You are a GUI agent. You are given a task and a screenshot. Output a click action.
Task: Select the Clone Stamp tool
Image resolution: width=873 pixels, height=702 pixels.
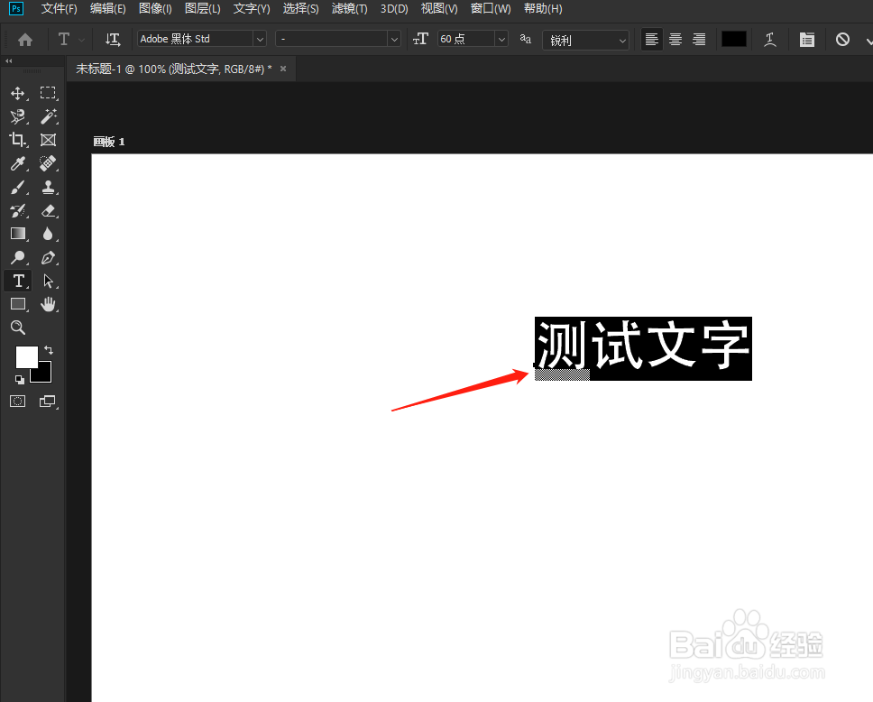[48, 187]
